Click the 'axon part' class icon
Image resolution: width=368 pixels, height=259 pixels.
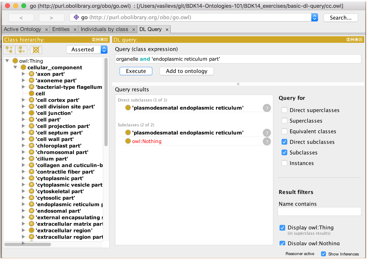[31, 74]
